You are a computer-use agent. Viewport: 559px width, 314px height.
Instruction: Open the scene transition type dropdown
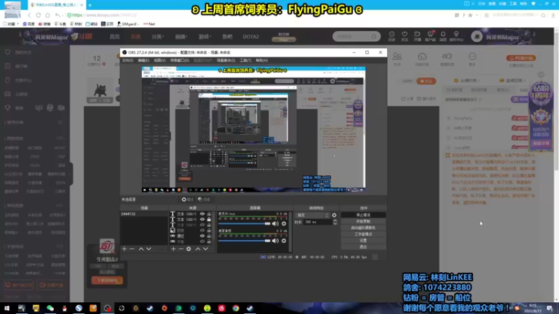pos(312,215)
